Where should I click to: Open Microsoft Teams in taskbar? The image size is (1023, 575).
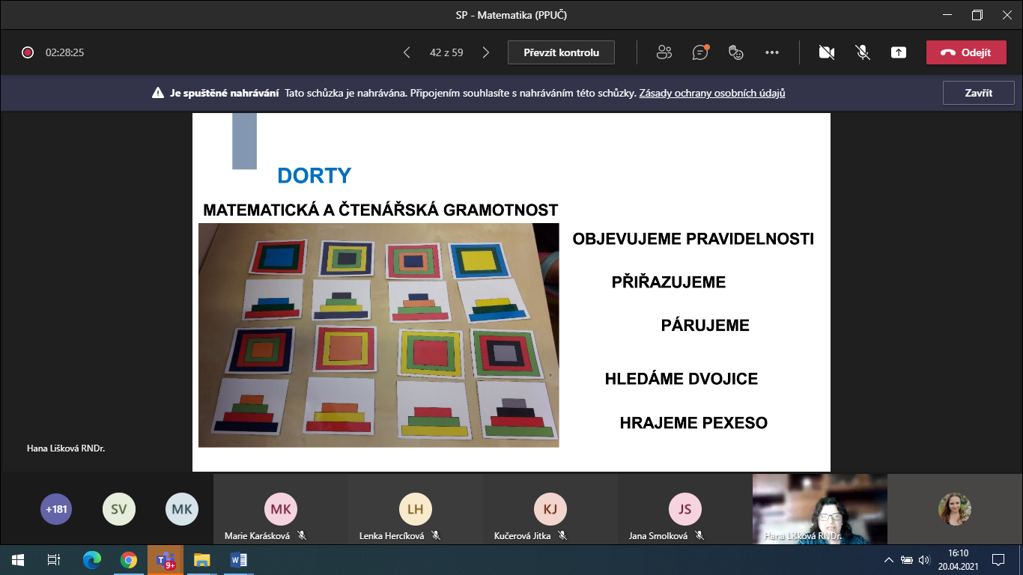[165, 560]
